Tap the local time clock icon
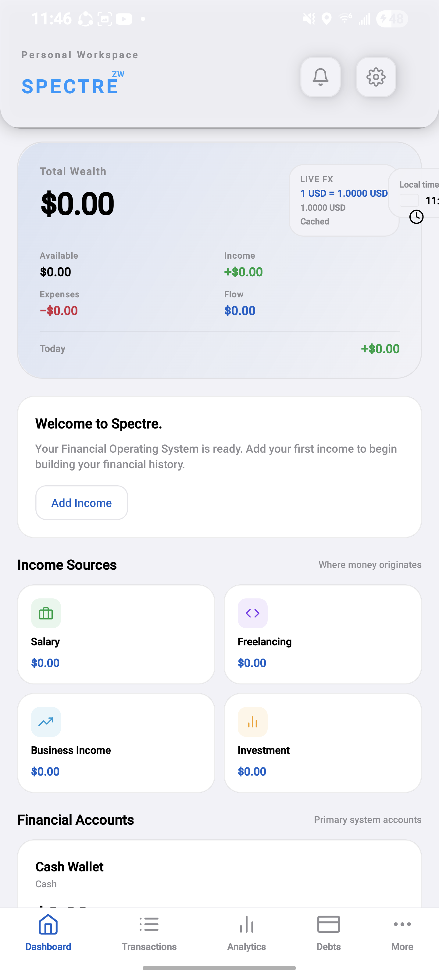This screenshot has height=976, width=439. [416, 217]
